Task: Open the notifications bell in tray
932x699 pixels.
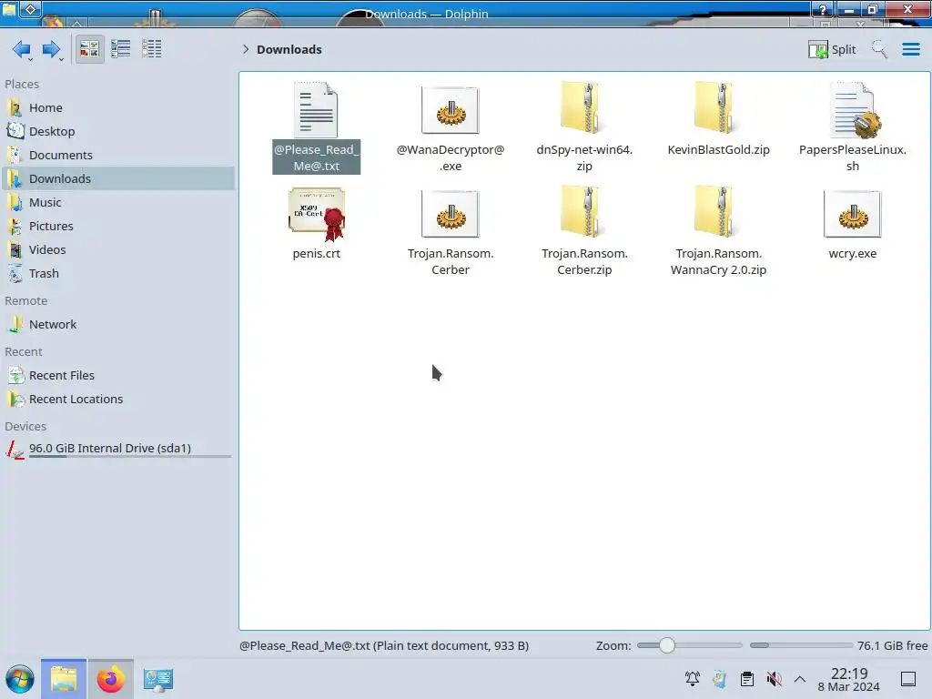Action: (693, 679)
